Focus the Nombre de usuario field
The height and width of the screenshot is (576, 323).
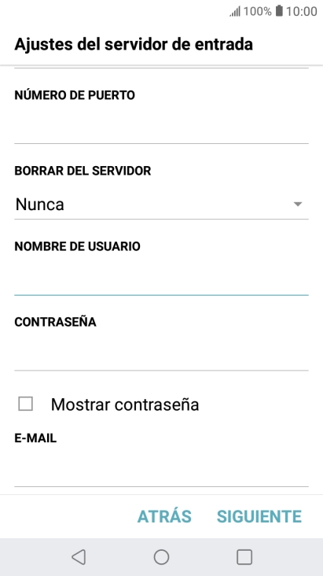point(162,278)
